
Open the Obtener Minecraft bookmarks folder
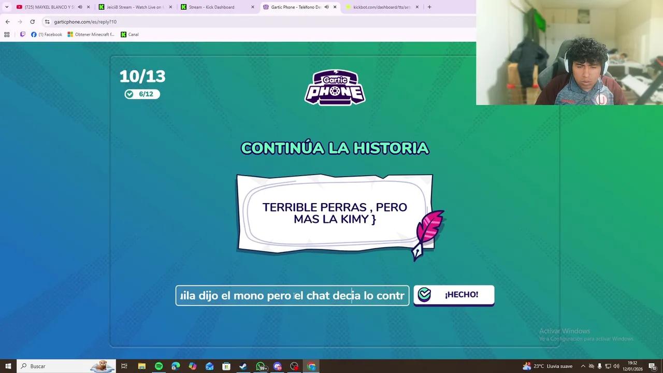coord(91,34)
